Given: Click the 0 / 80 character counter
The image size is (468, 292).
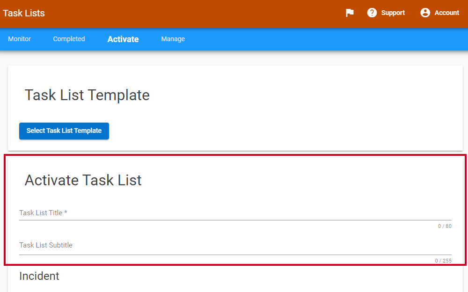Looking at the screenshot, I should pos(445,226).
